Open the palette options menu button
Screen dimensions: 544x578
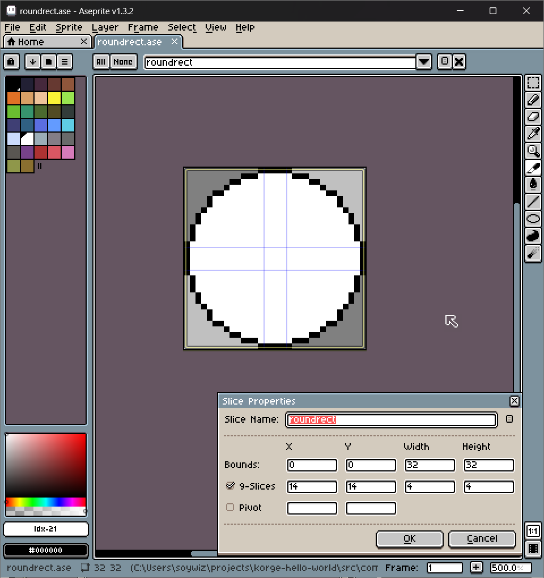pos(65,62)
